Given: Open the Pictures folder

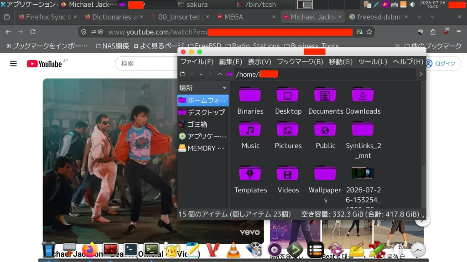Looking at the screenshot, I should tap(287, 130).
